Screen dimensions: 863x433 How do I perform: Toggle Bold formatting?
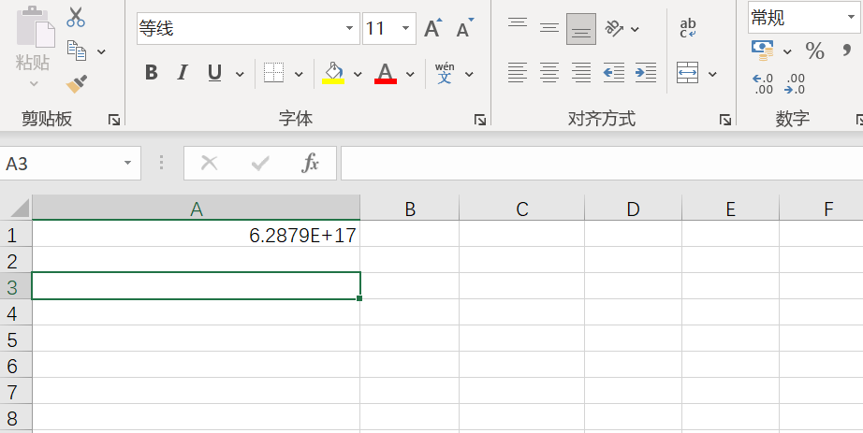tap(152, 73)
